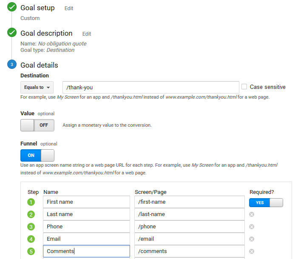Viewport: 298px width, 259px height.
Task: Switch off the Funnel toggle
Action: pos(37,155)
